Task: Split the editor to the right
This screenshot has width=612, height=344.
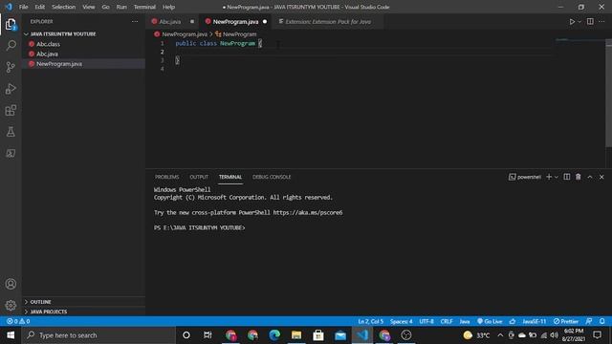Action: click(590, 22)
